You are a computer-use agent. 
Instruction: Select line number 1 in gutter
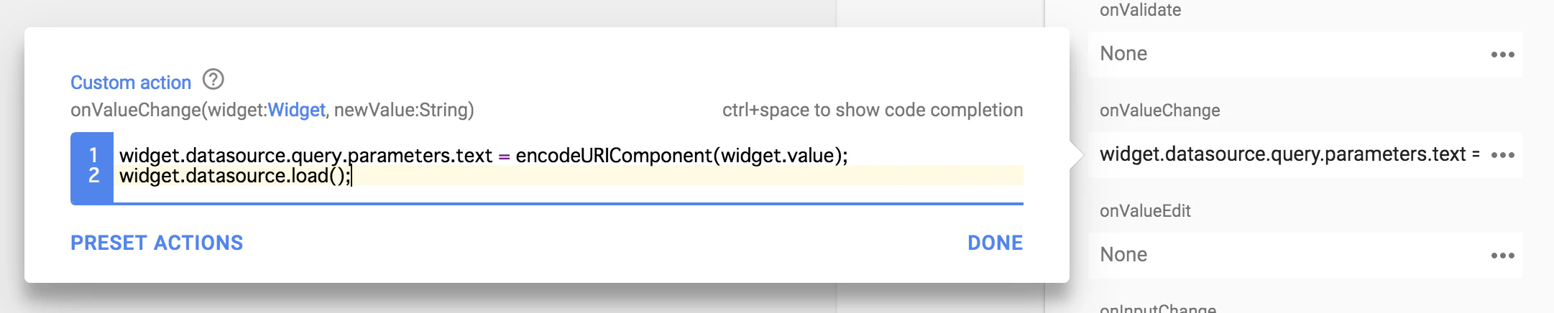(93, 155)
